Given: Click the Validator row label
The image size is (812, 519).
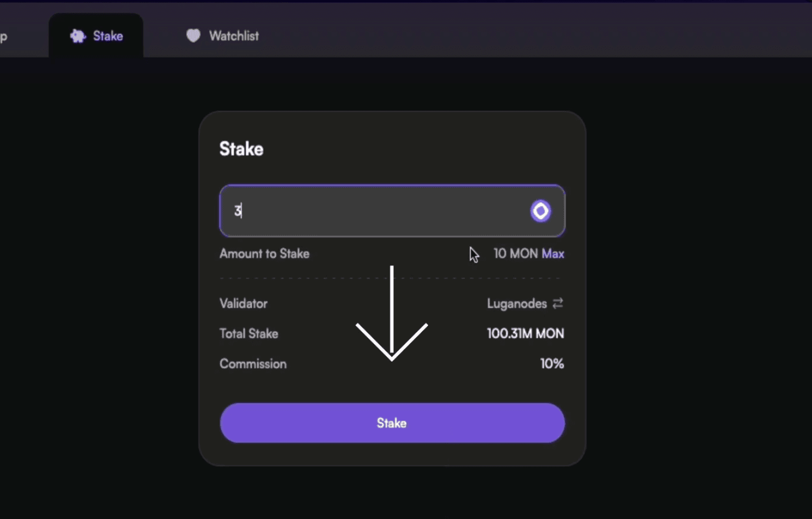Looking at the screenshot, I should [243, 303].
